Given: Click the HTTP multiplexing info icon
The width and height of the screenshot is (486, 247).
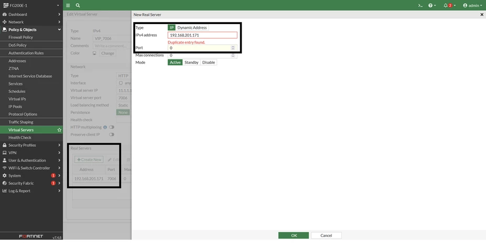Looking at the screenshot, I should pos(105,127).
